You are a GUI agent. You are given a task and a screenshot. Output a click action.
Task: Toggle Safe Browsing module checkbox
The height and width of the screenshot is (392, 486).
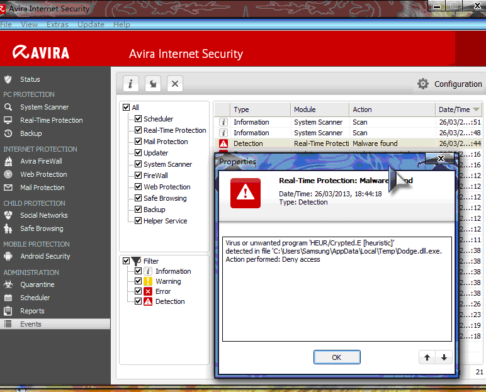(x=138, y=198)
